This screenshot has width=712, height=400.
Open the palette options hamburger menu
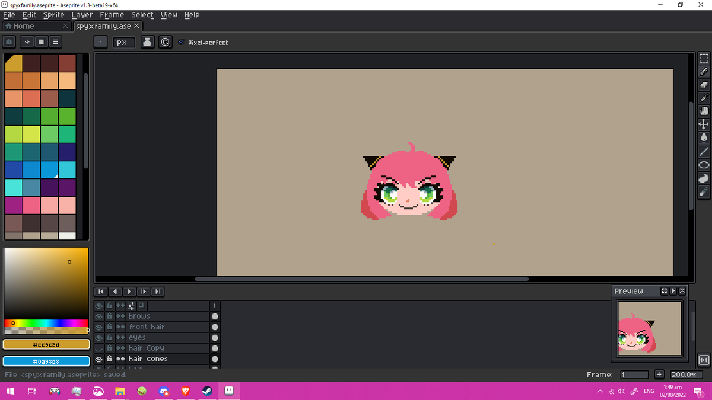pos(55,42)
